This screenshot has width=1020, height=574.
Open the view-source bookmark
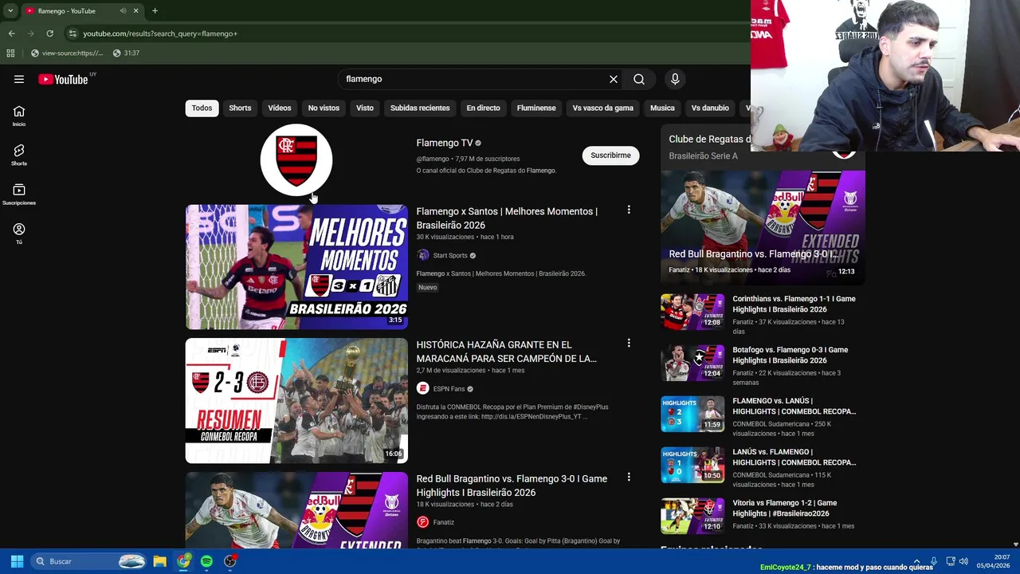[x=67, y=53]
